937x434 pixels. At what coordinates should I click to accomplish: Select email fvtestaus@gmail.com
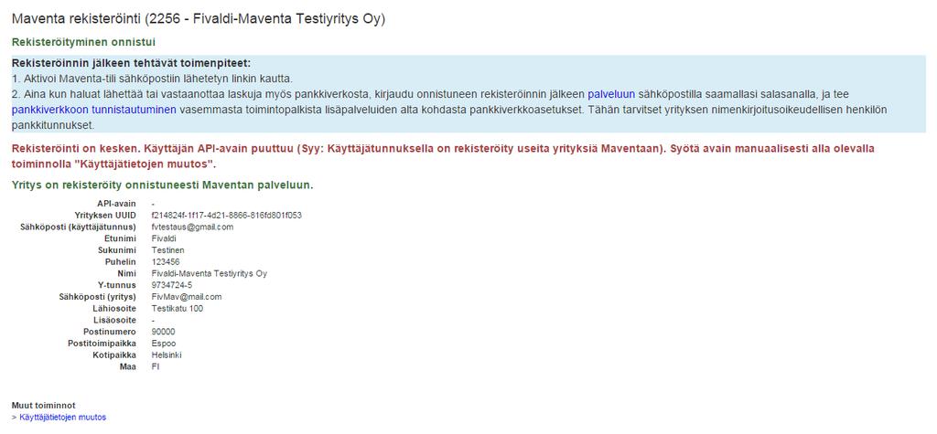coord(192,227)
